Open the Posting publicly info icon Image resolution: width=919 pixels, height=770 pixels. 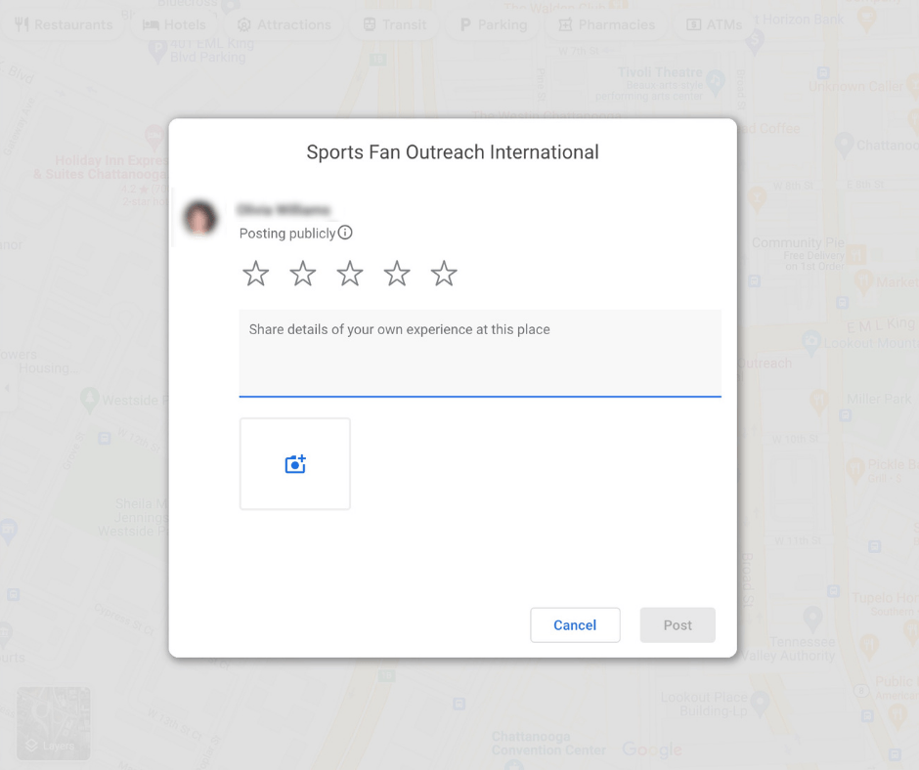(x=345, y=233)
